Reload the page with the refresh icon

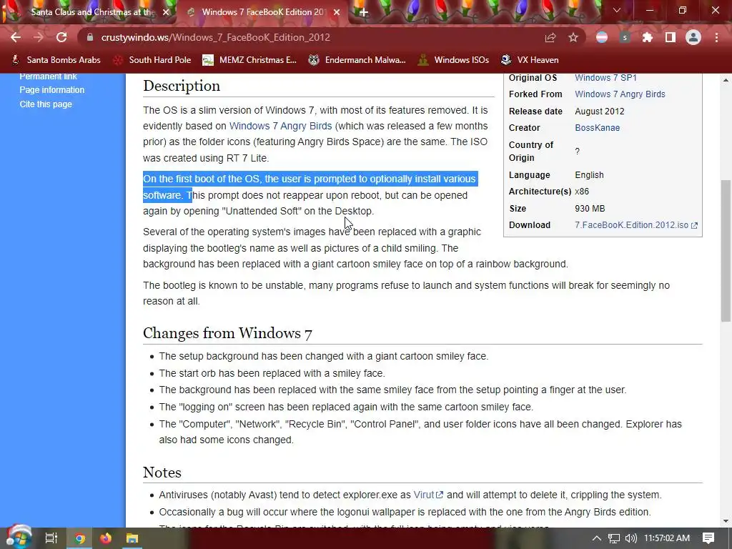(x=61, y=37)
